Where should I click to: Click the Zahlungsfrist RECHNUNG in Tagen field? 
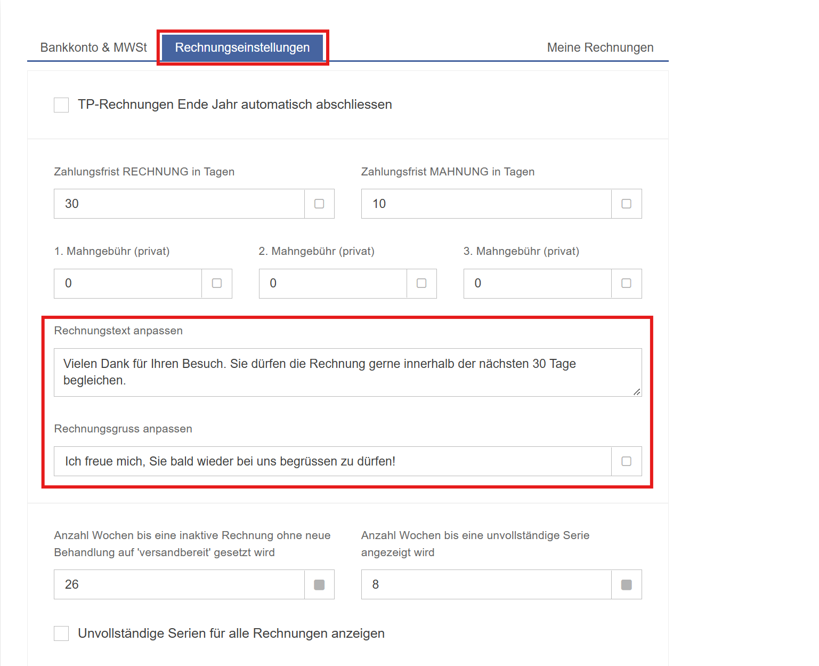179,204
